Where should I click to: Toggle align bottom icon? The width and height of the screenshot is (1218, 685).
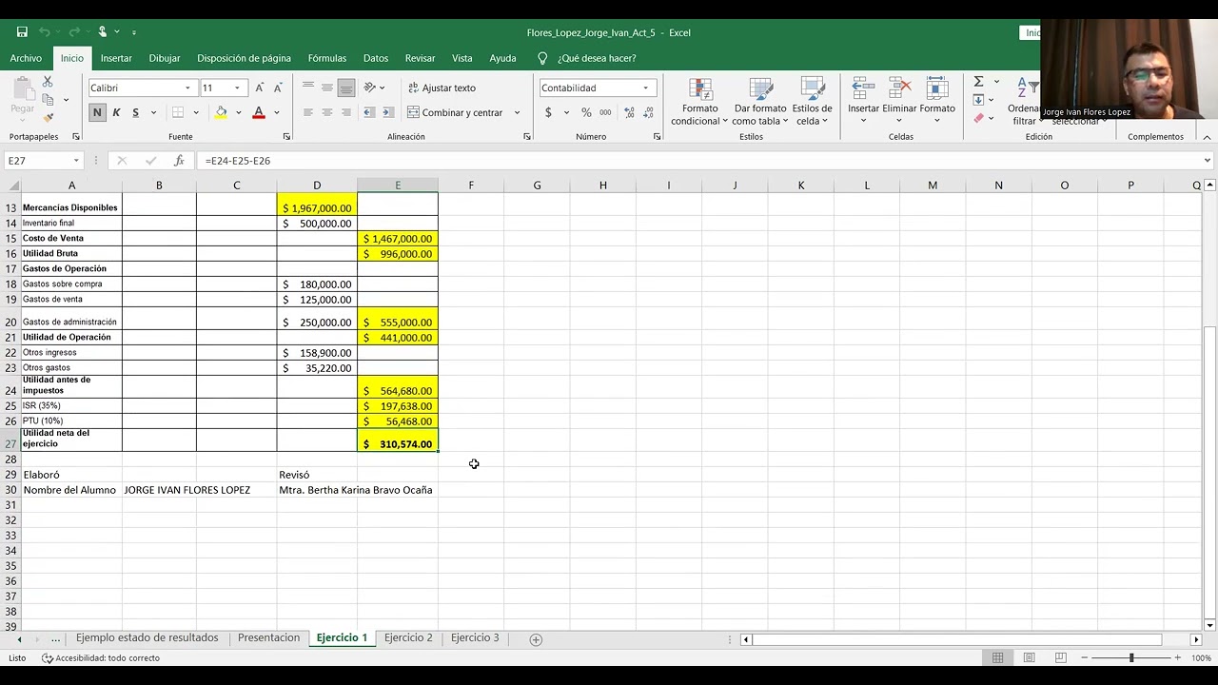click(x=346, y=88)
